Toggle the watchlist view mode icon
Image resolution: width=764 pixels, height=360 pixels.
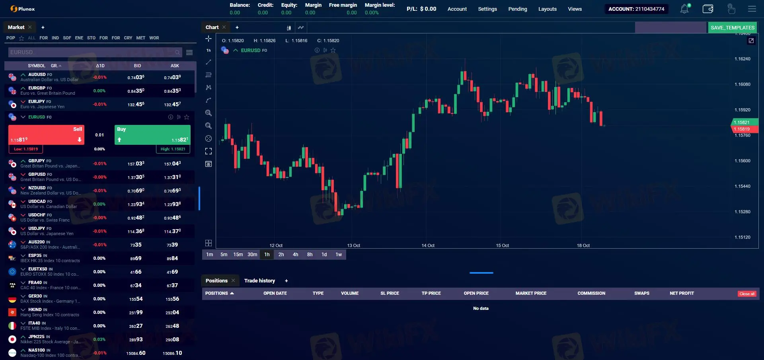tap(189, 52)
